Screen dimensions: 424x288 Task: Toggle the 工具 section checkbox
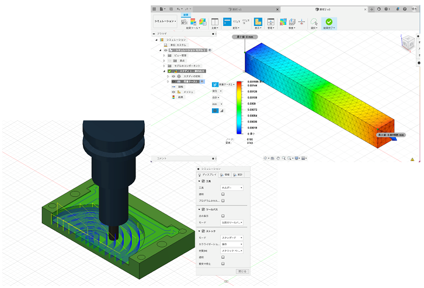(203, 181)
